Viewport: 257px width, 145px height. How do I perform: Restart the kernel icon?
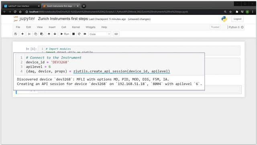point(79,34)
